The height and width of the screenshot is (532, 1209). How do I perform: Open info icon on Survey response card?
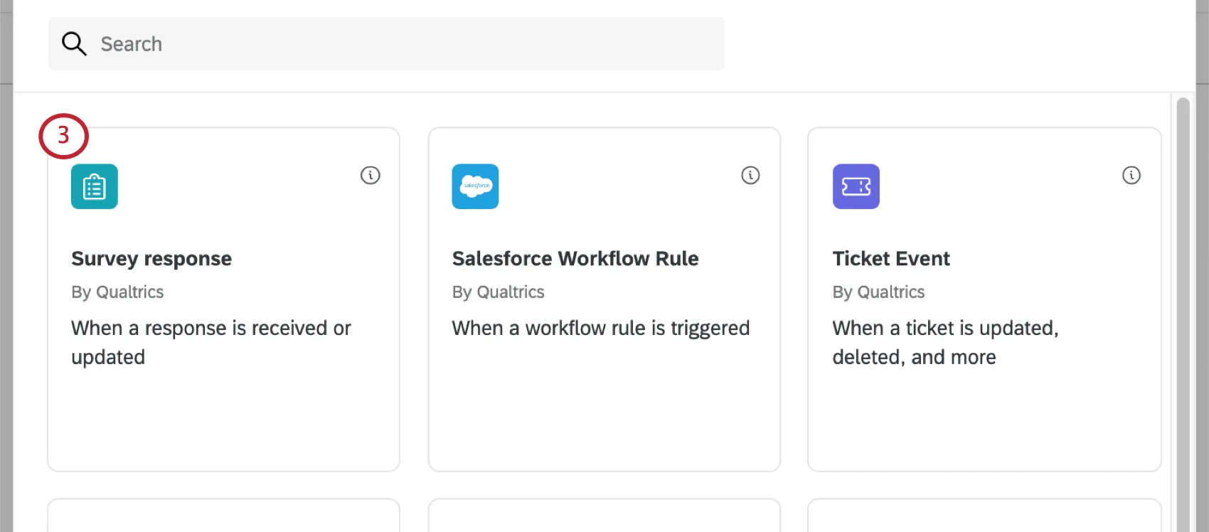(370, 175)
